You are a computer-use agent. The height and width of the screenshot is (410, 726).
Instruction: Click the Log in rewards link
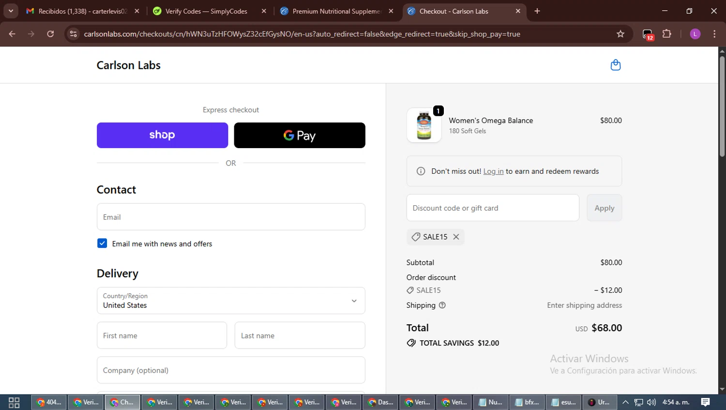493,171
